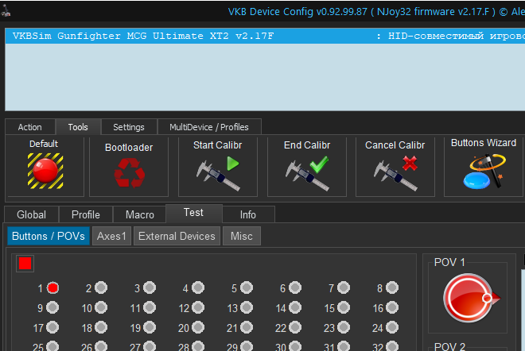525x351 pixels.
Task: Click the button 6 indicator
Action: coord(295,287)
